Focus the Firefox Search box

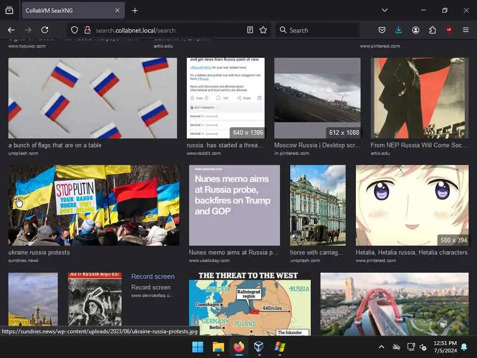pos(317,30)
